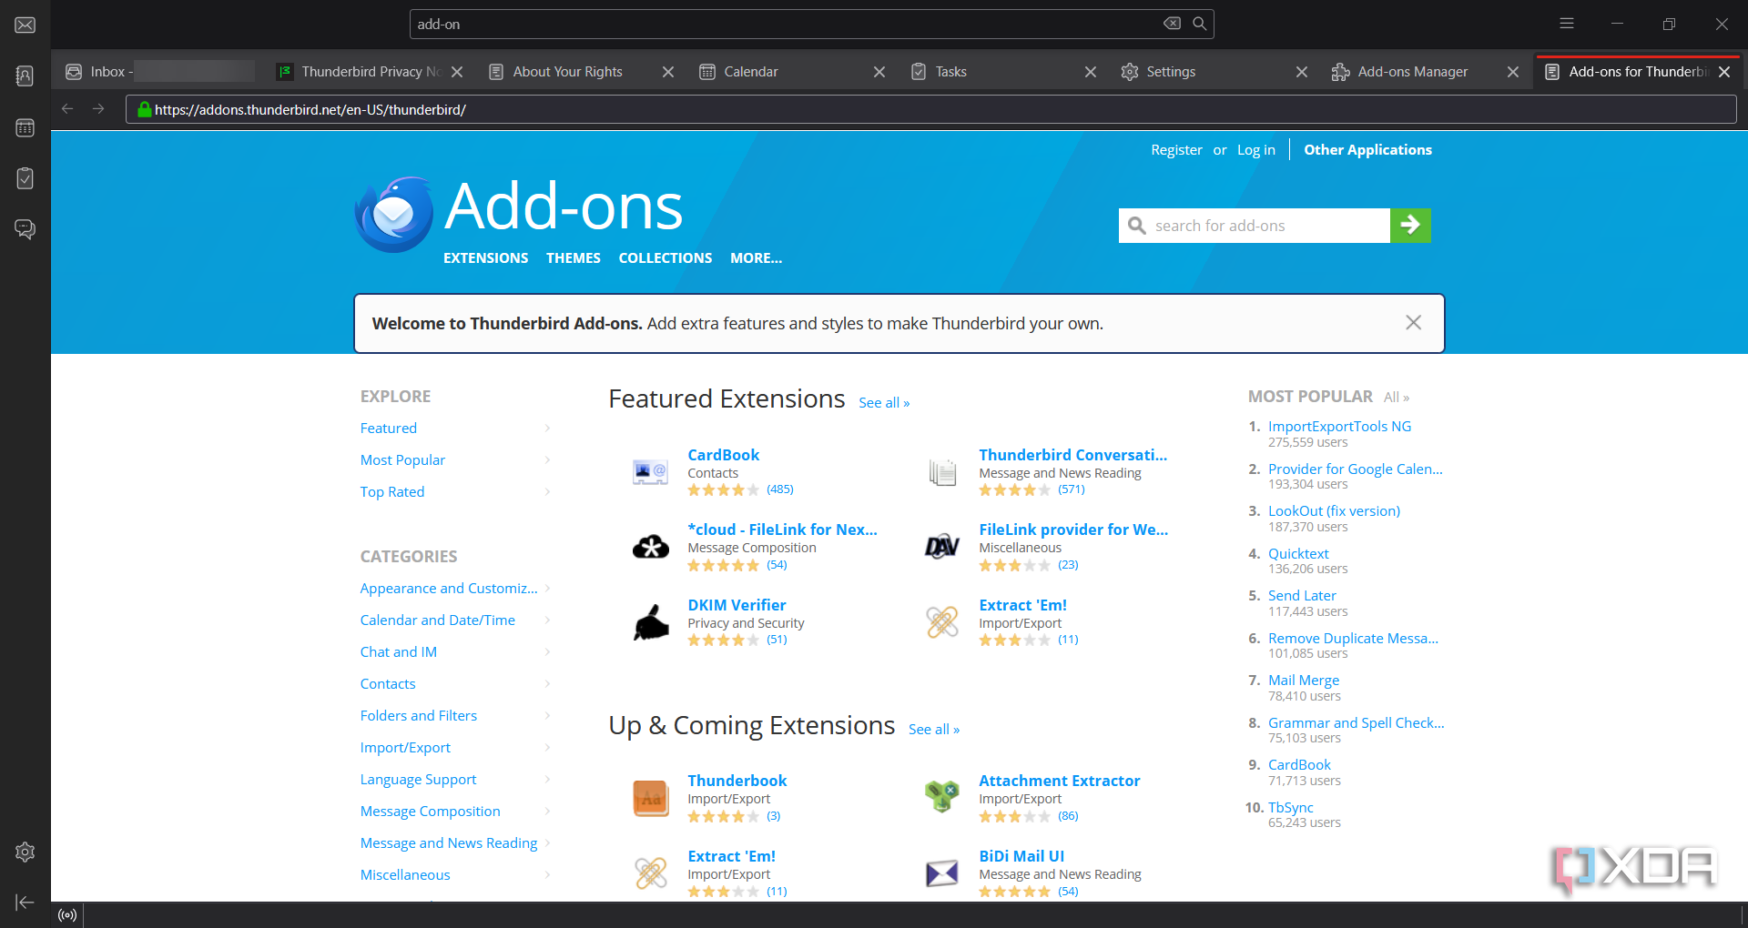Click the Register link
The height and width of the screenshot is (928, 1748).
(x=1176, y=150)
